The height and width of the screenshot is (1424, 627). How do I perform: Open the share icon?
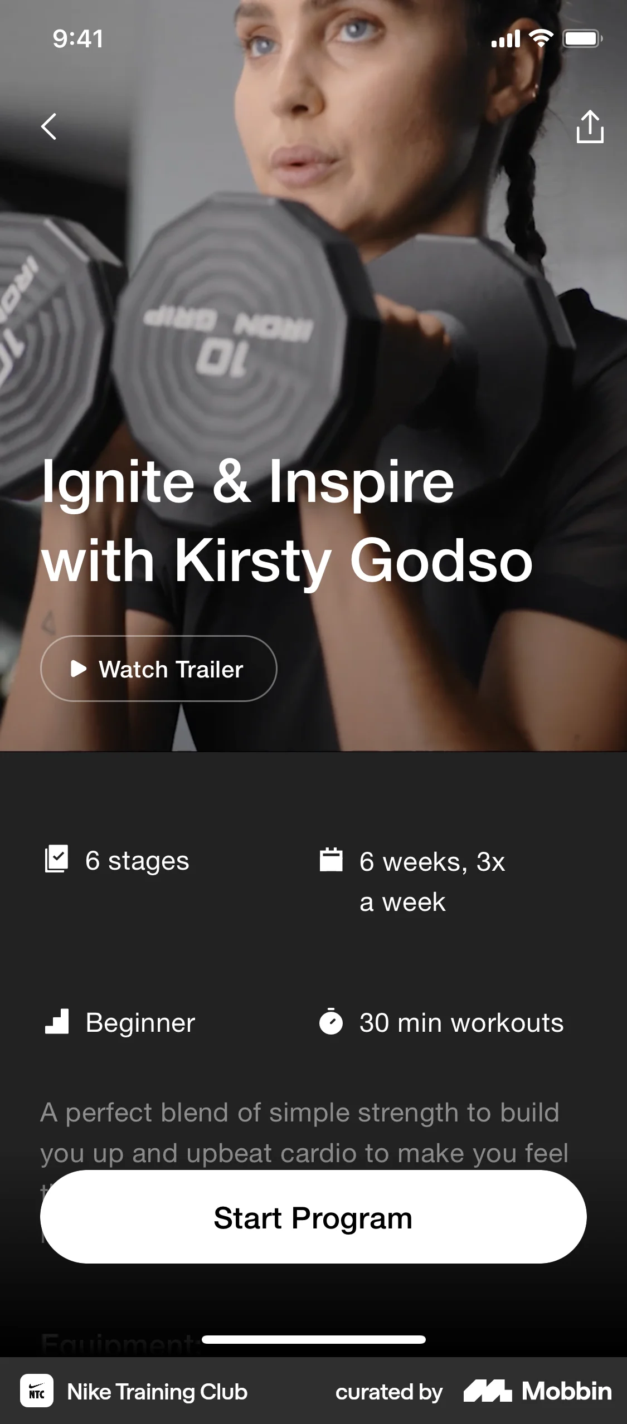590,126
